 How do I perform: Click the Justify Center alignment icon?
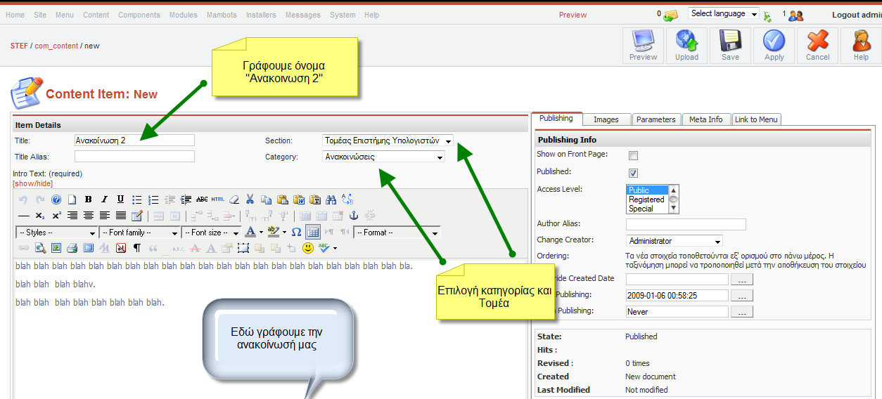pos(89,216)
